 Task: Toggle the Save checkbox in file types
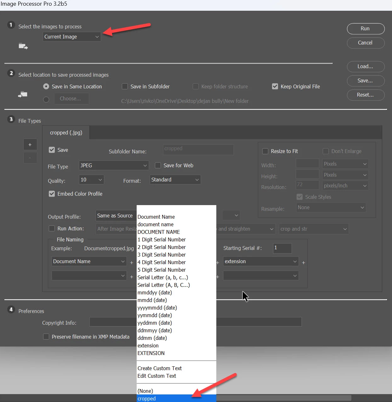52,150
